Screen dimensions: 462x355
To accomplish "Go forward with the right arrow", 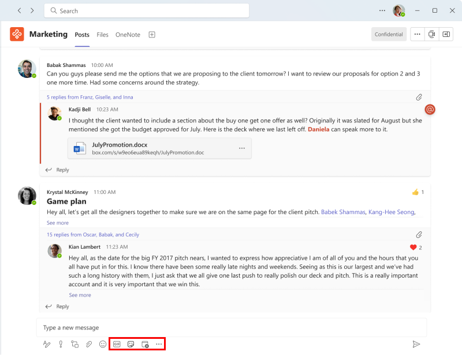I will 32,10.
